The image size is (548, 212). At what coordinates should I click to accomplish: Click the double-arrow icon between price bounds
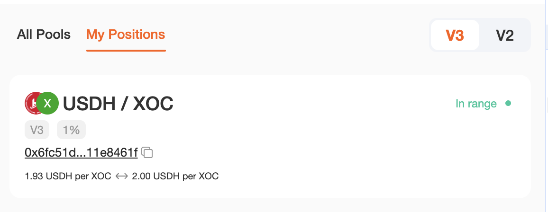(122, 177)
